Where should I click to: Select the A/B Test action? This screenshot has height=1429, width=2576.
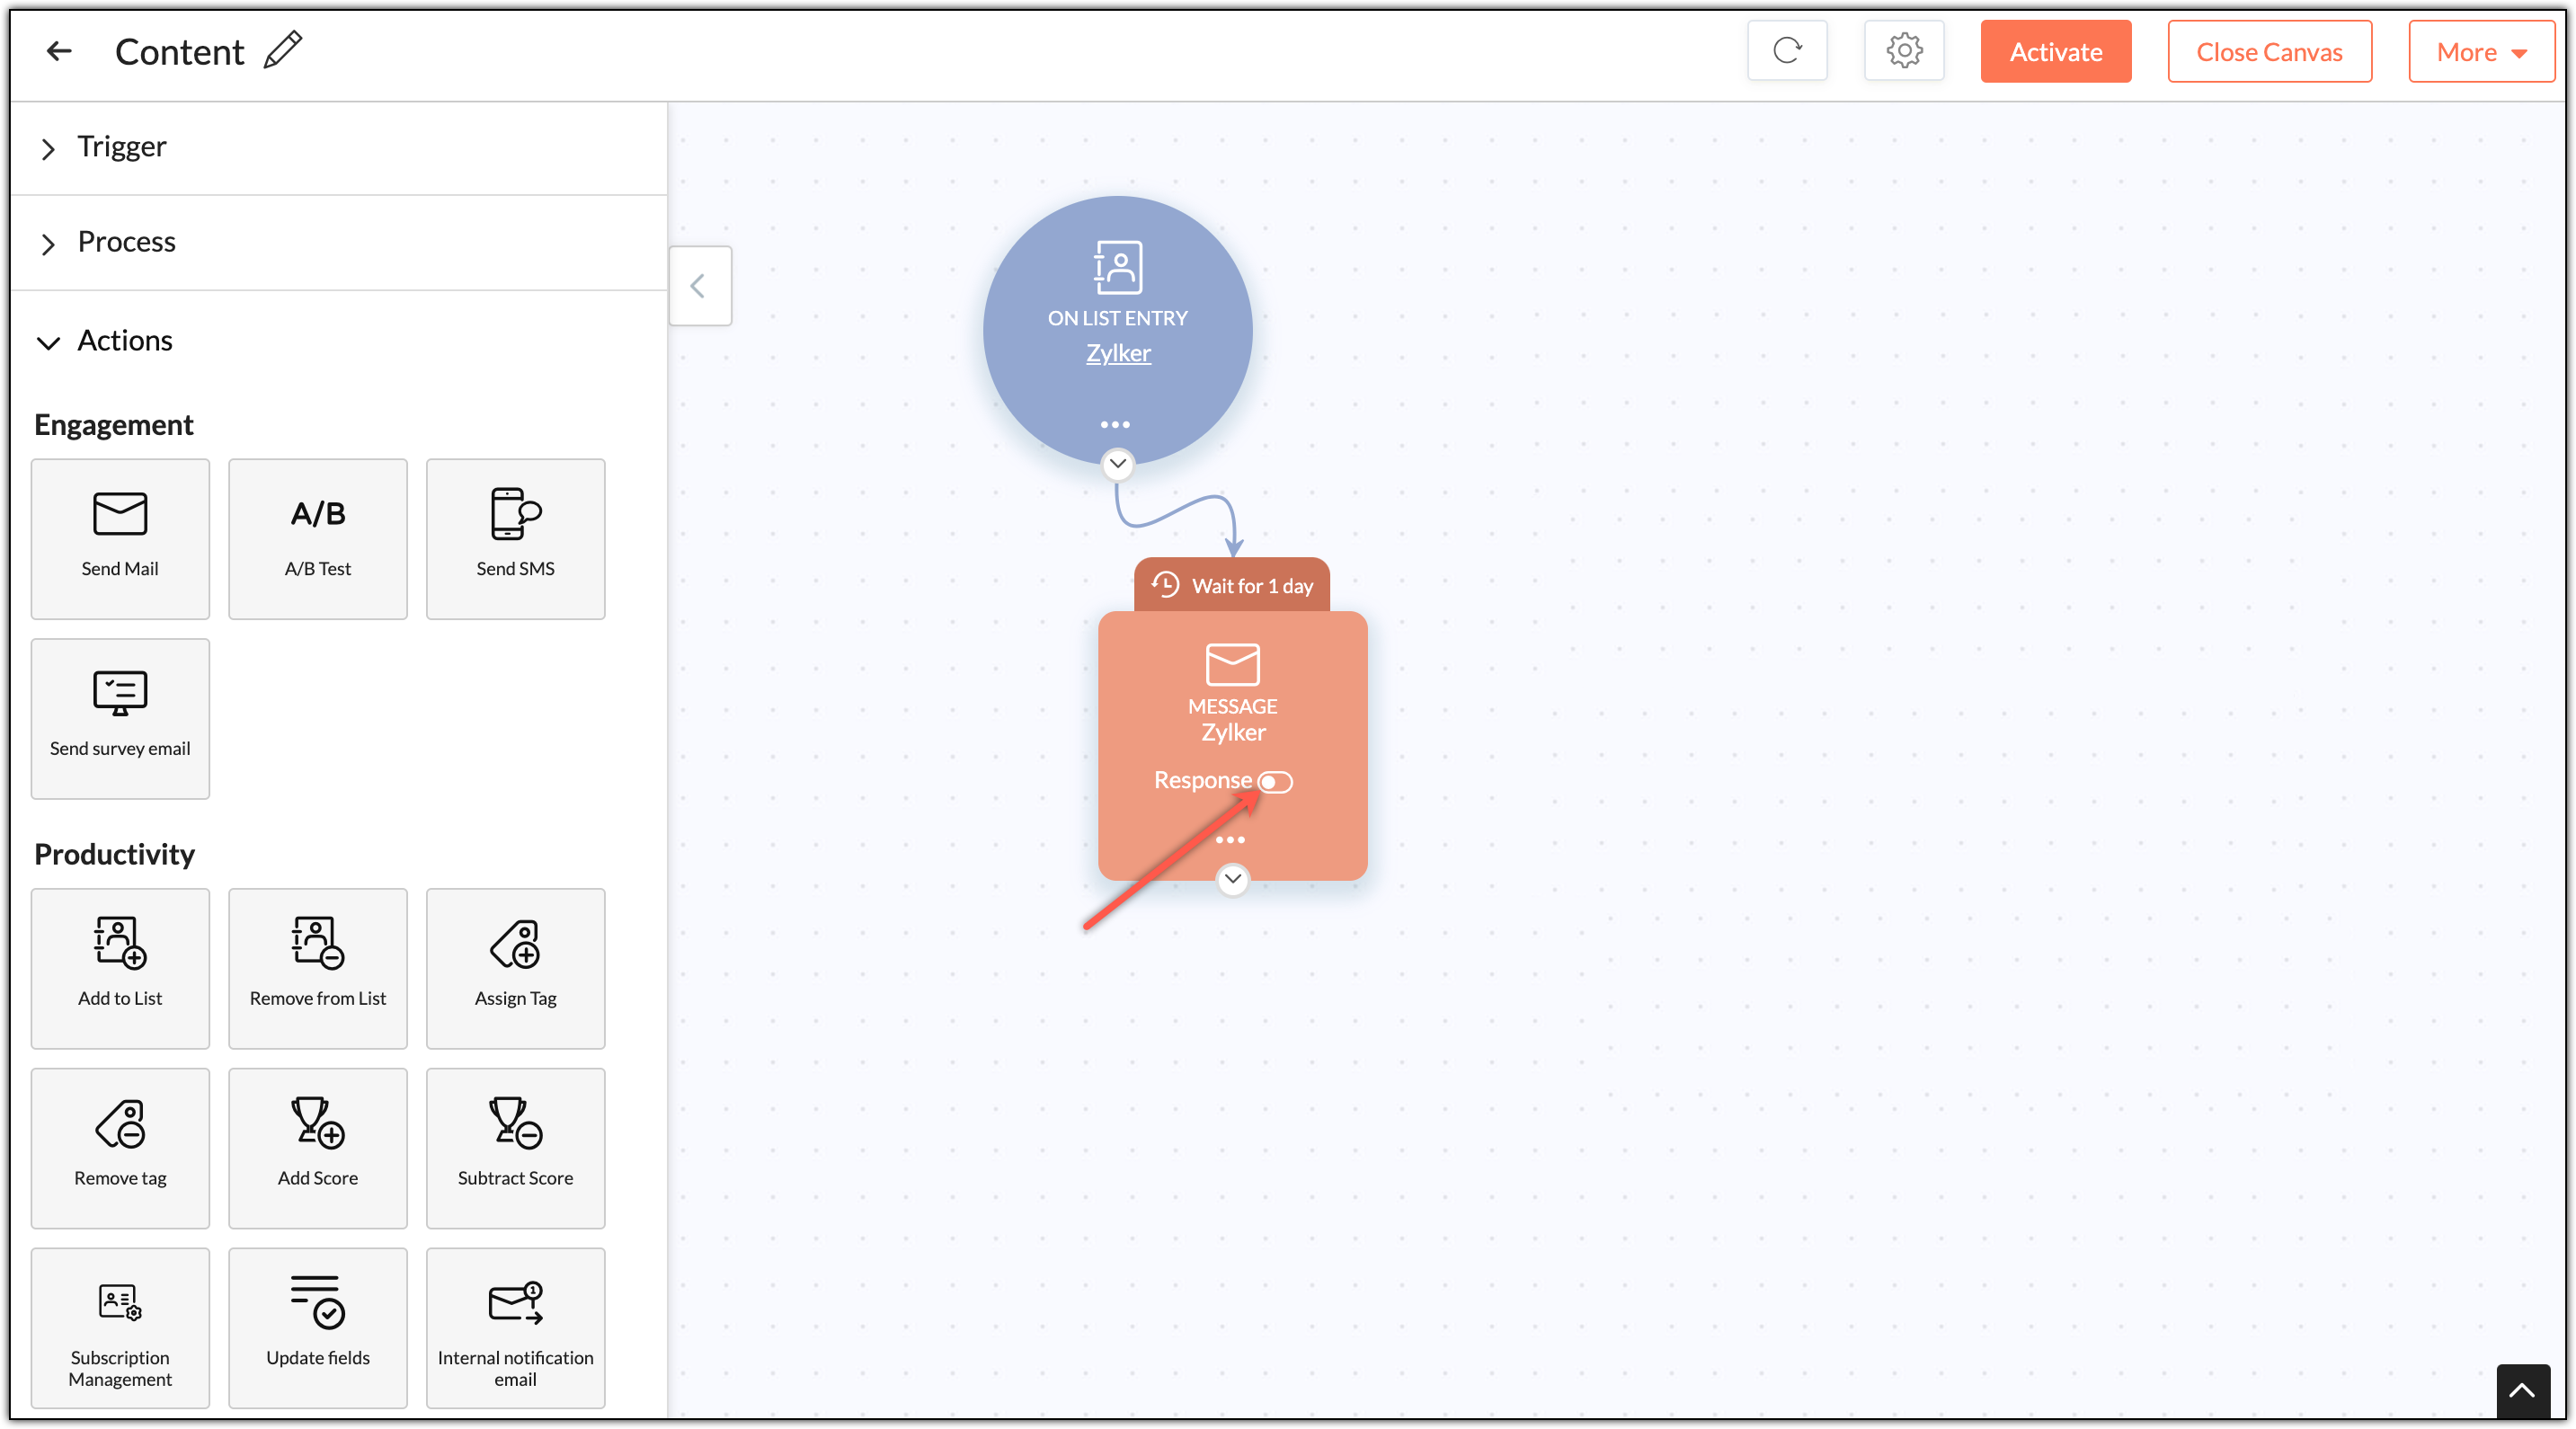click(x=318, y=539)
